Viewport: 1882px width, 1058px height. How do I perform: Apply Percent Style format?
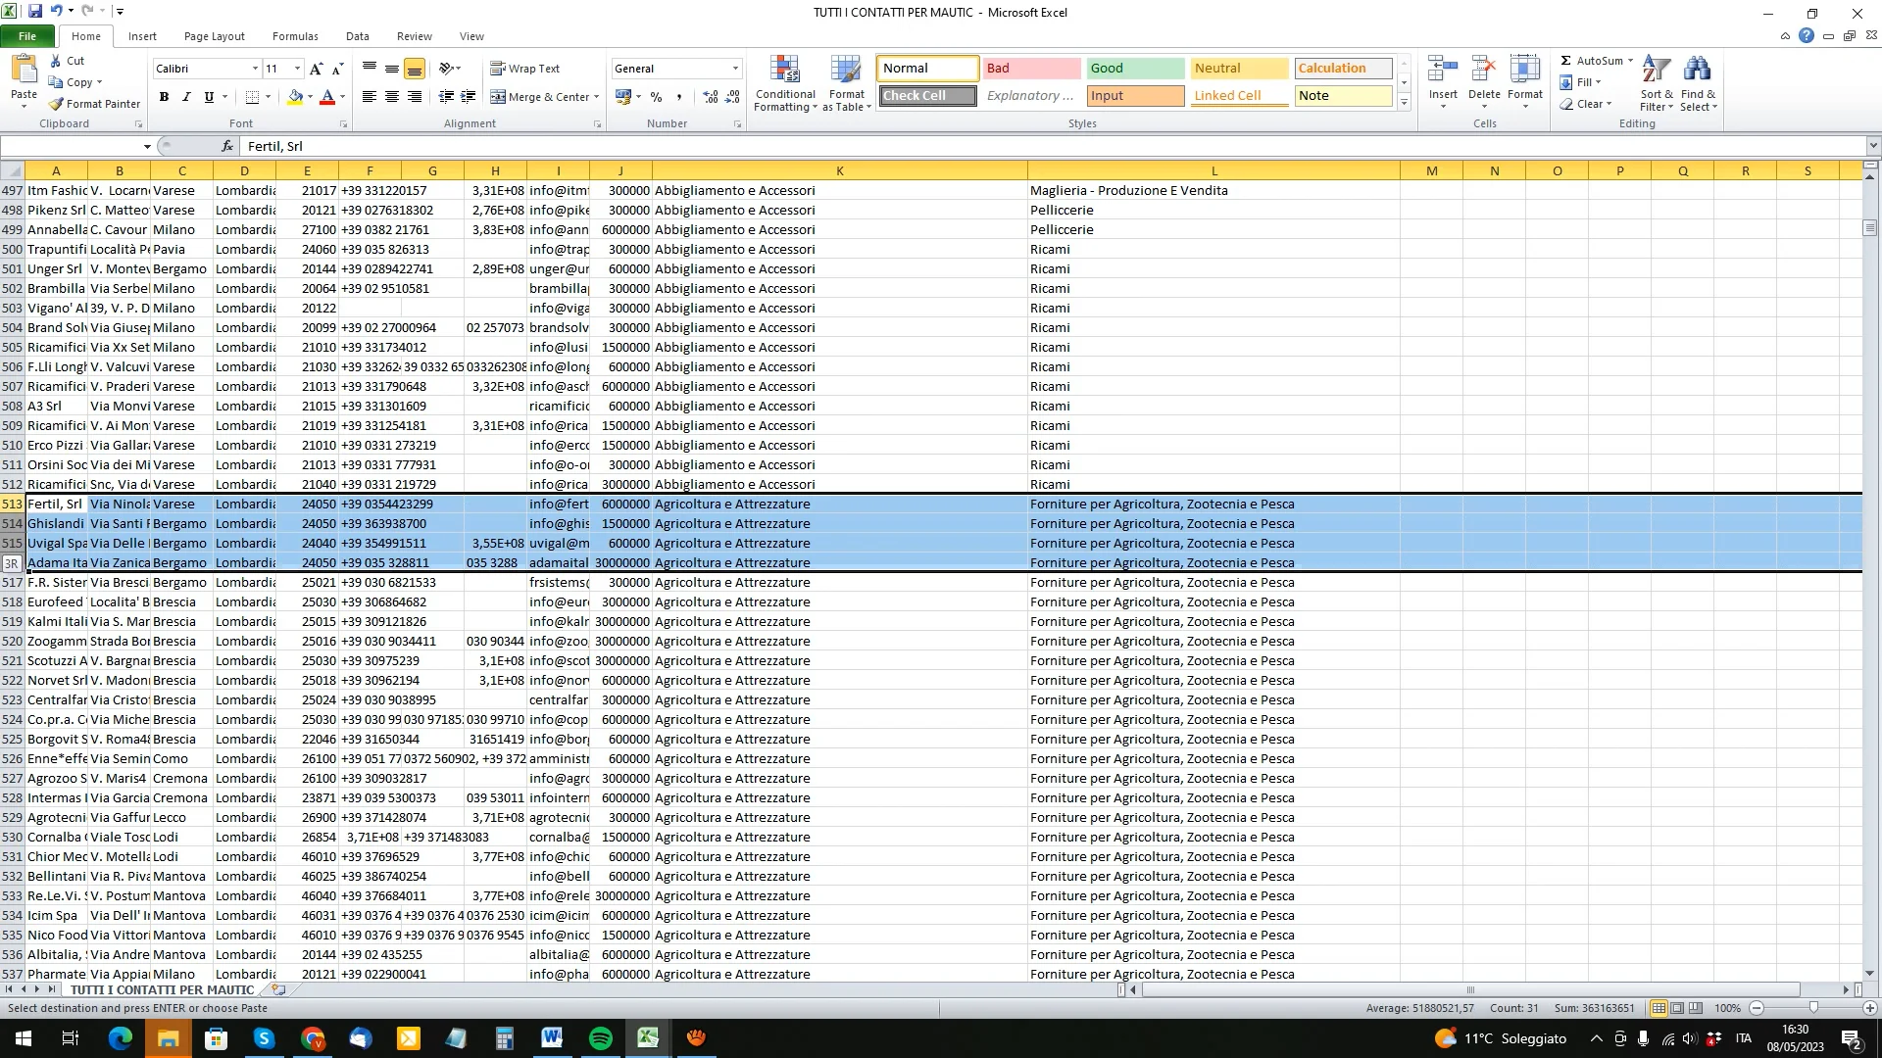click(x=656, y=97)
